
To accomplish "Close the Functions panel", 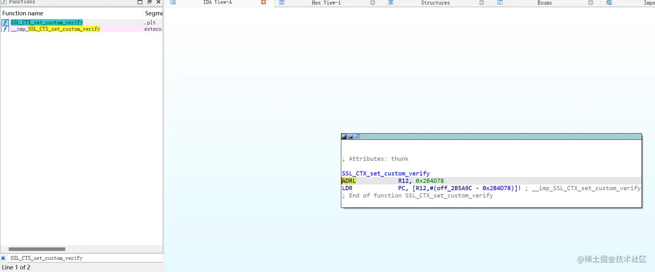I will point(159,2).
